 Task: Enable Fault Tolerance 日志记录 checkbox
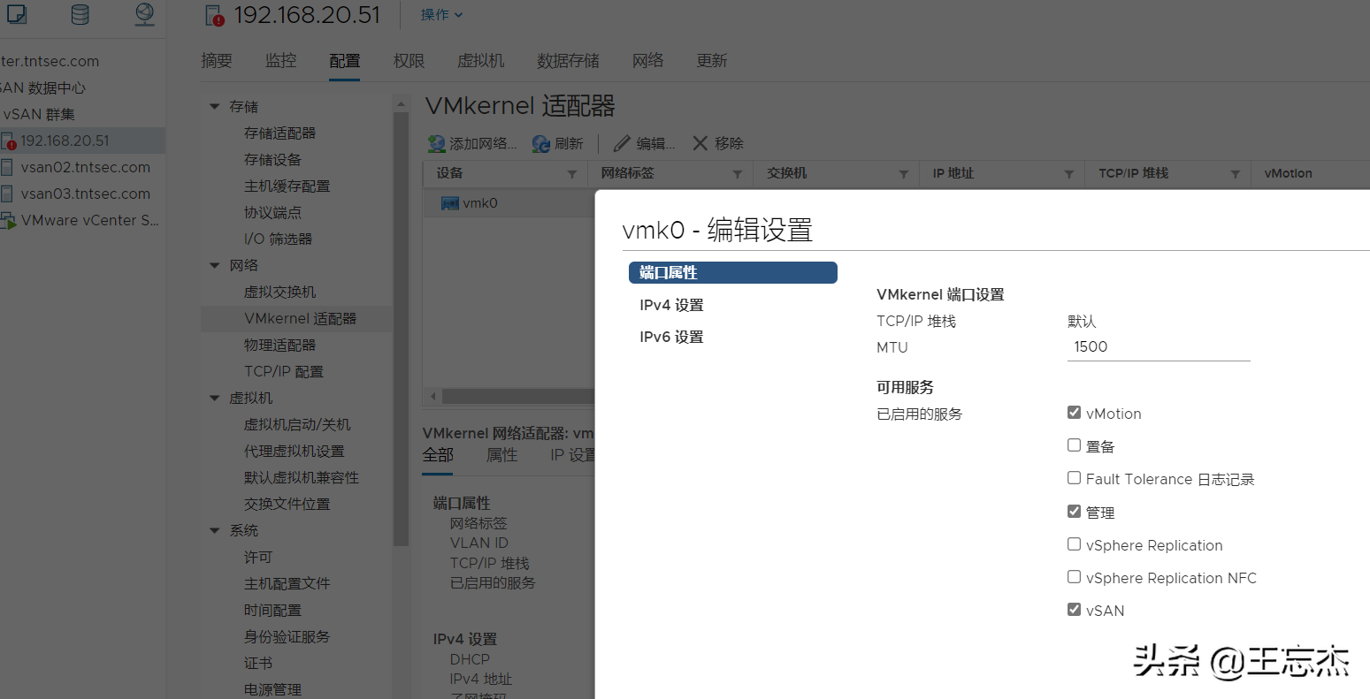[1074, 478]
